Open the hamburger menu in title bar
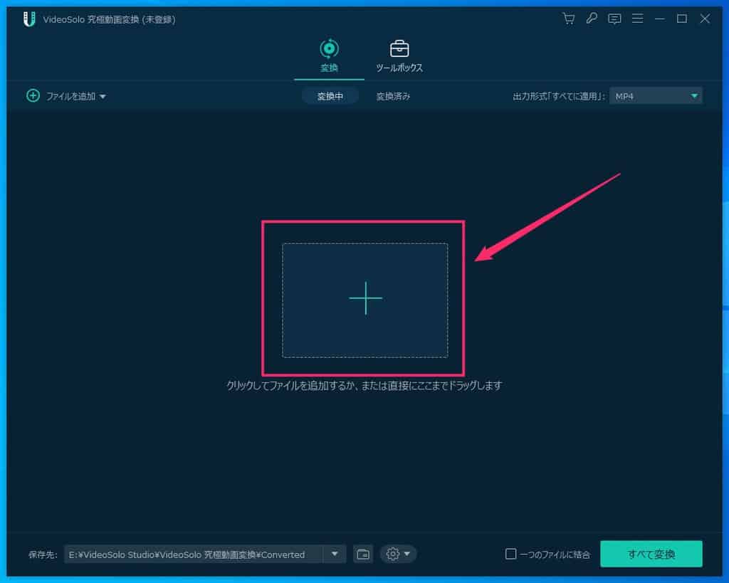The height and width of the screenshot is (583, 729). [x=637, y=19]
